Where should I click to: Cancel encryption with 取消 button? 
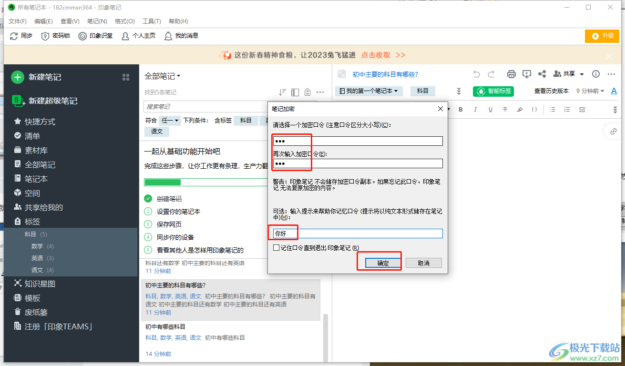[x=423, y=263]
